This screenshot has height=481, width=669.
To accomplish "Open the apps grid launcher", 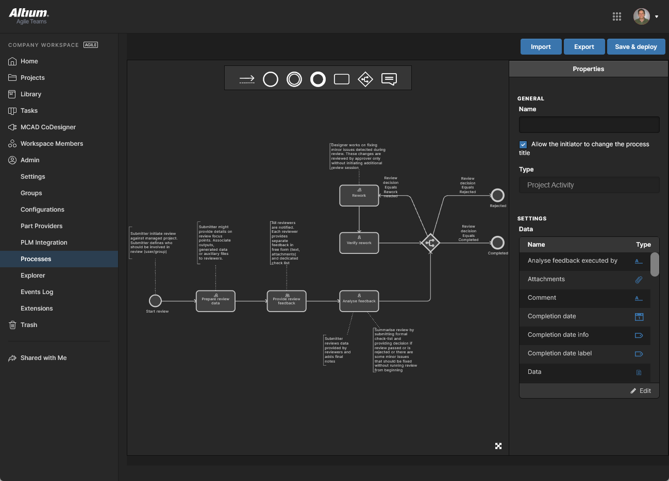I will (x=617, y=16).
